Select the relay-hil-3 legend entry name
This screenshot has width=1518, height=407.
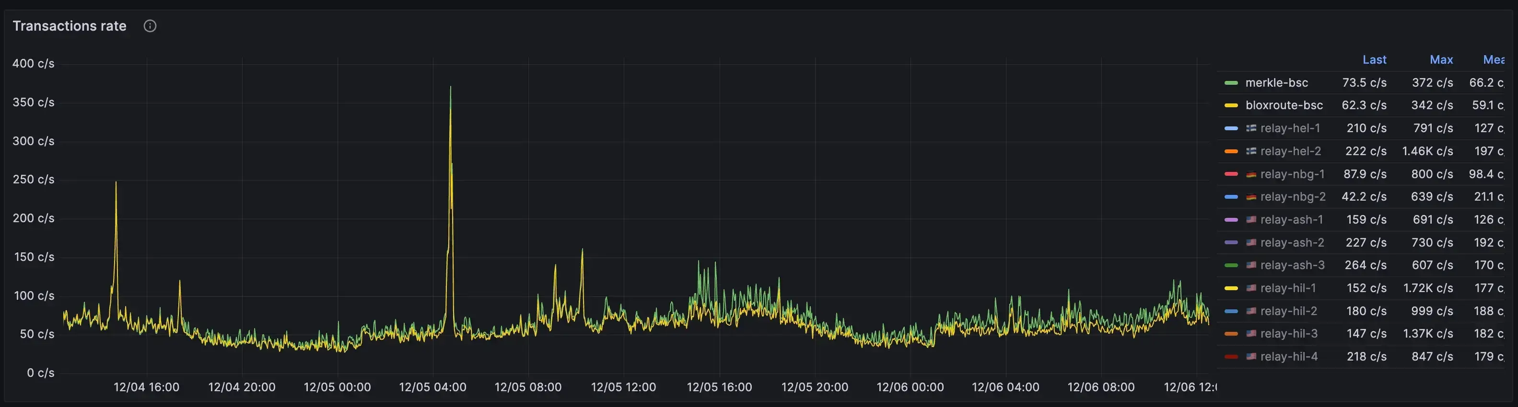[x=1288, y=333]
